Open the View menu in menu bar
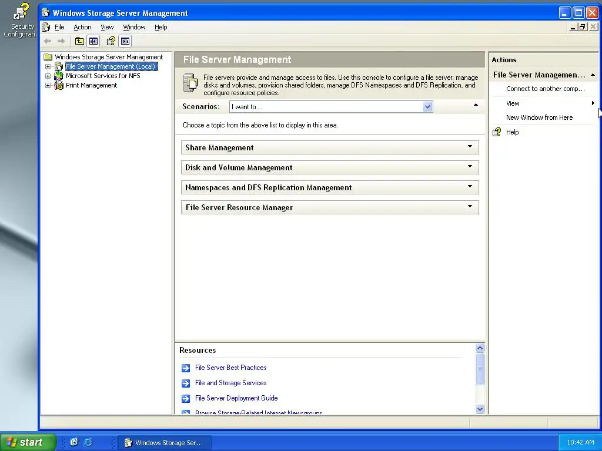 click(x=107, y=27)
